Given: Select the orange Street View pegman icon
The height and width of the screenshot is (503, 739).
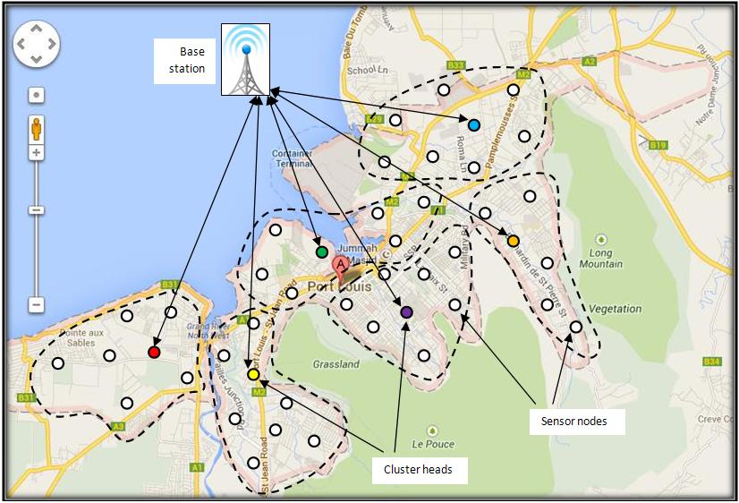Looking at the screenshot, I should tap(36, 128).
